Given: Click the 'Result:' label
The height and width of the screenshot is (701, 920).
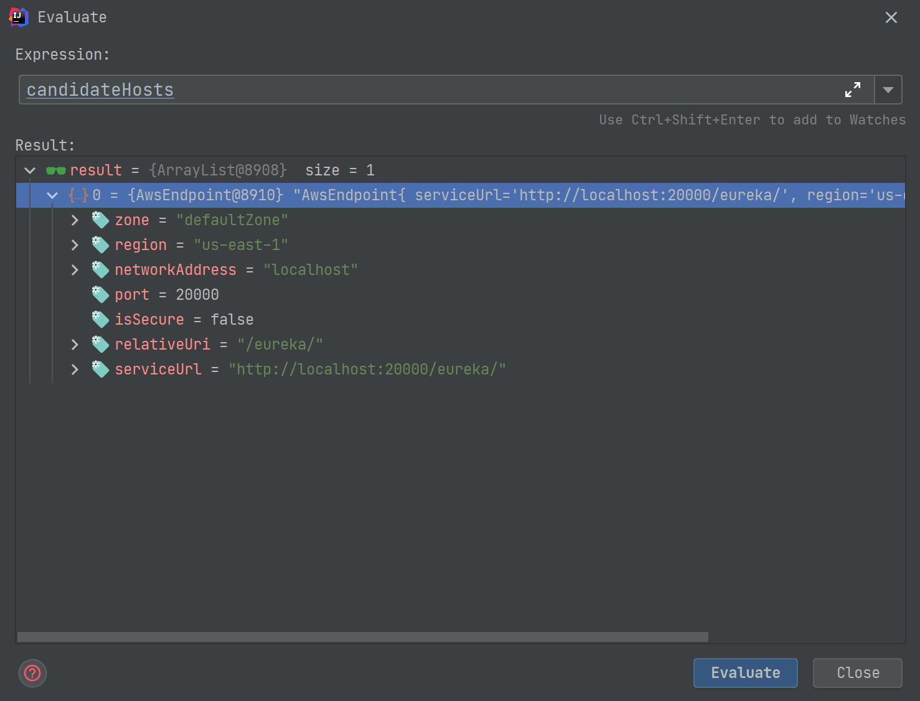Looking at the screenshot, I should (x=45, y=146).
